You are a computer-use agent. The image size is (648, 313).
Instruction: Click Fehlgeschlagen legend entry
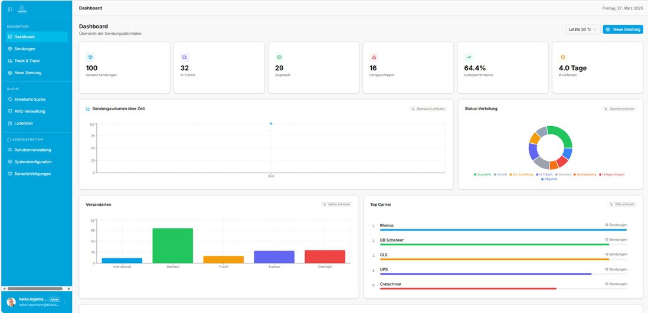click(x=611, y=174)
